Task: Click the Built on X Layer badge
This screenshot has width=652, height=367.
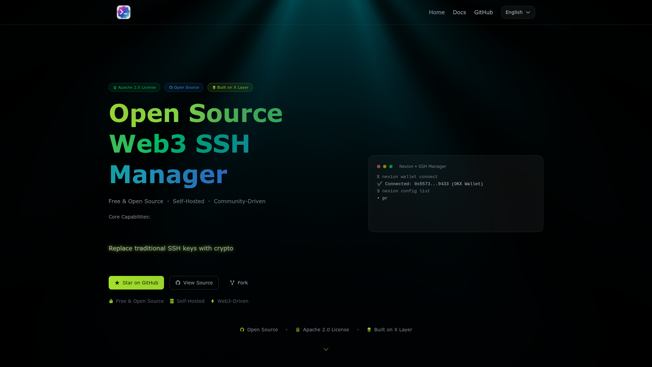Action: (x=230, y=87)
